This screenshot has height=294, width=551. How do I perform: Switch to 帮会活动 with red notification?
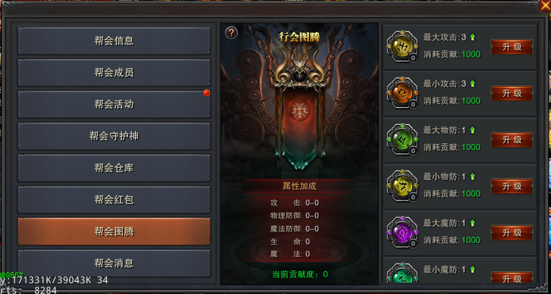coord(114,104)
